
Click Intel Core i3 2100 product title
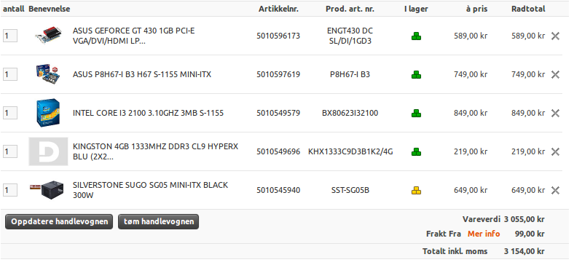click(x=149, y=113)
